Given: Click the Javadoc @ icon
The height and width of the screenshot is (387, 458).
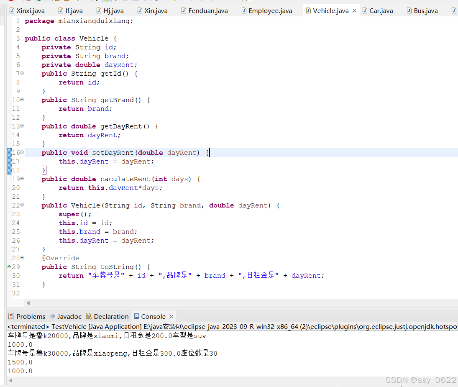Looking at the screenshot, I should (x=53, y=316).
